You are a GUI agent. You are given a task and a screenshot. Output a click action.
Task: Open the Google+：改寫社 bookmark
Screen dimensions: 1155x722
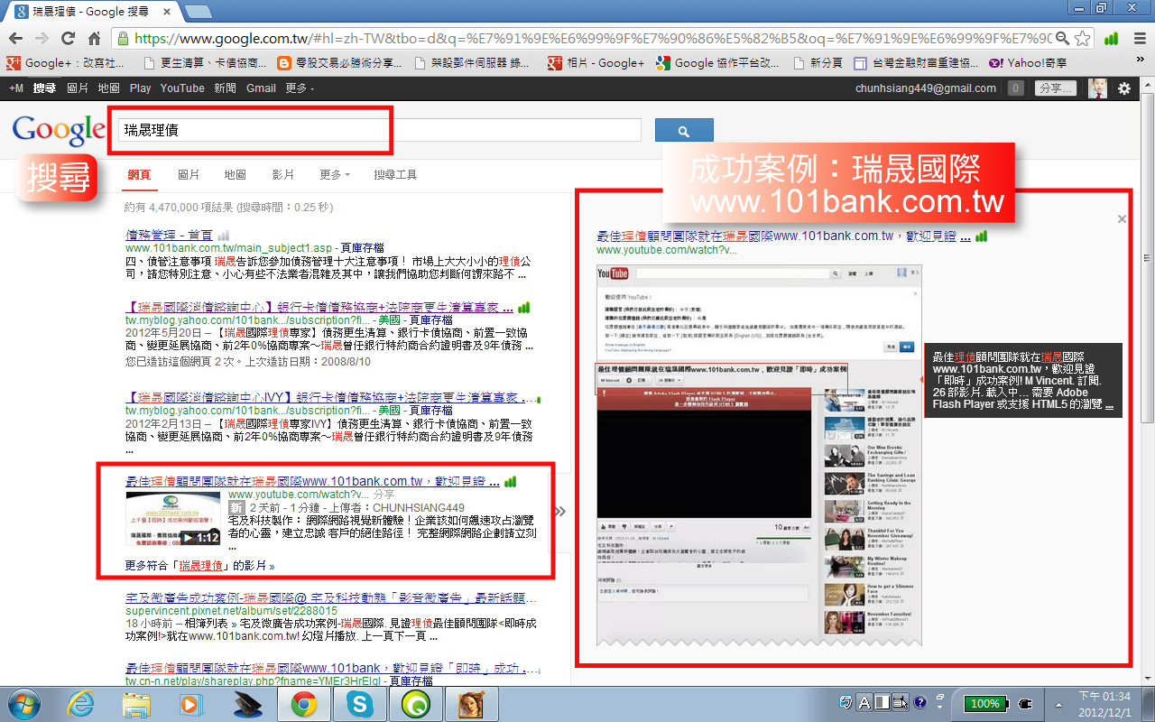pos(66,63)
